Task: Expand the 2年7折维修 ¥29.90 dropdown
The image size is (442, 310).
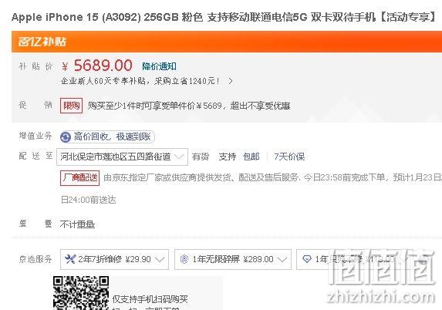Action: 114,259
